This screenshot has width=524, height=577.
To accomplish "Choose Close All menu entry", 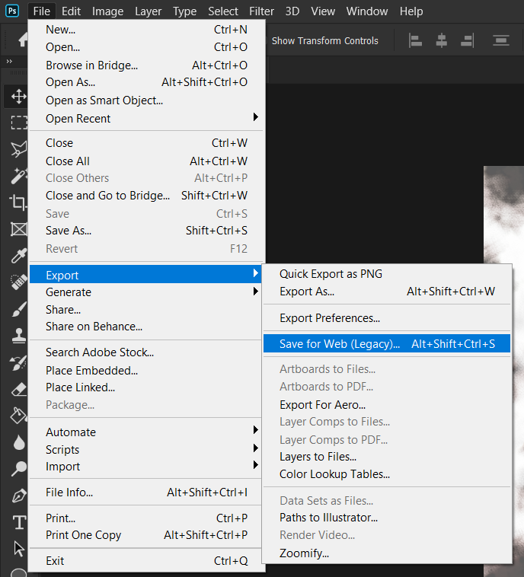I will 146,161.
